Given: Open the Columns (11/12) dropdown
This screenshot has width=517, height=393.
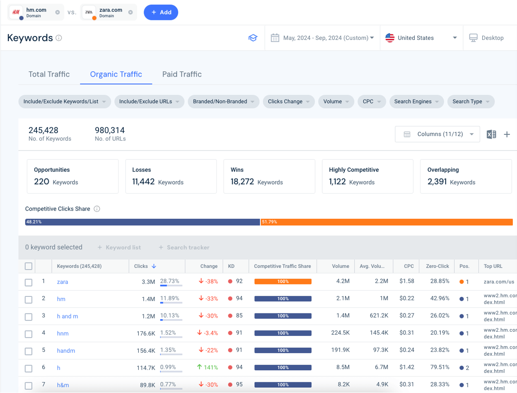Looking at the screenshot, I should click(x=437, y=134).
